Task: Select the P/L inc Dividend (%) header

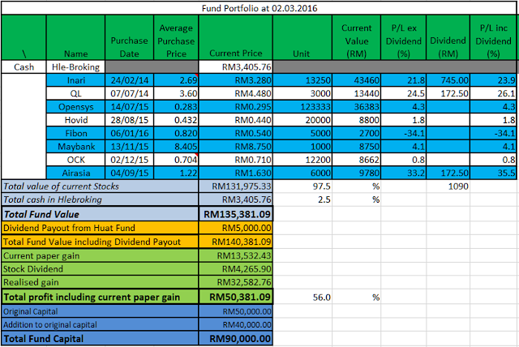Action: (x=493, y=37)
